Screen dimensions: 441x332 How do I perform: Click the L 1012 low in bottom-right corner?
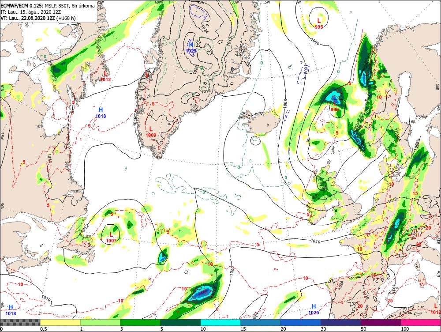point(435,309)
